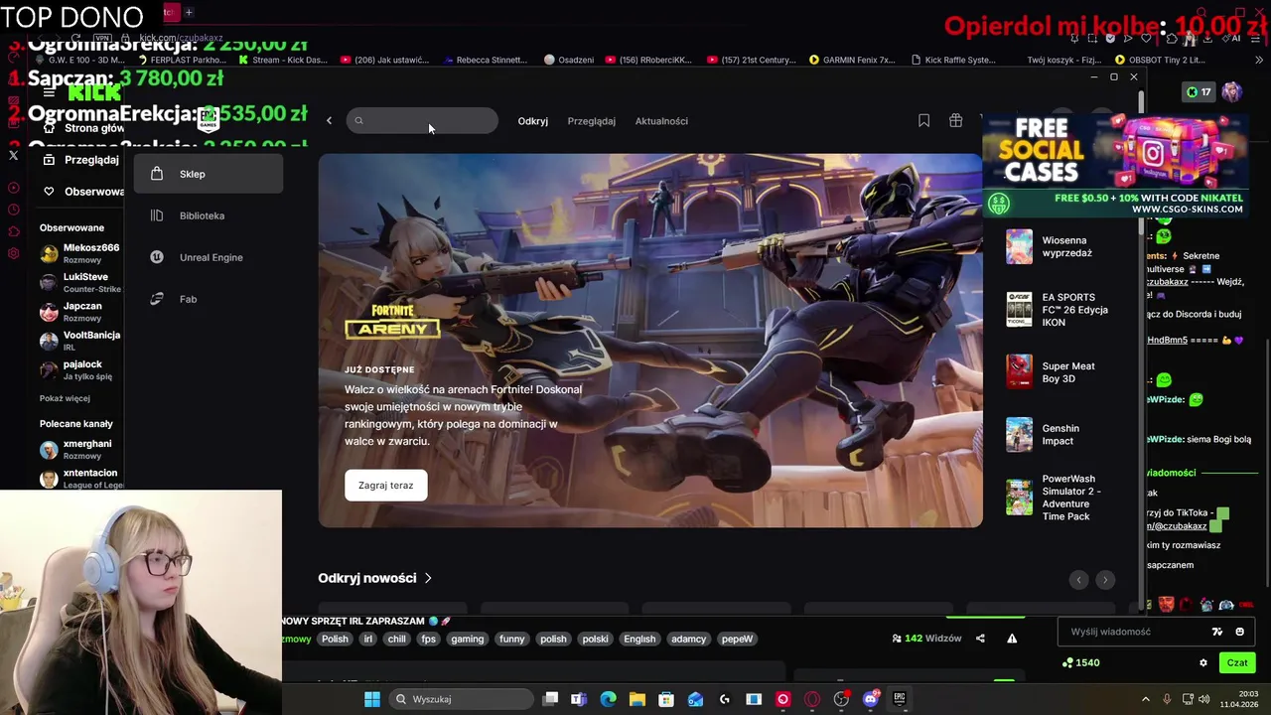Open File Explorer from the taskbar
This screenshot has width=1271, height=715.
pos(636,699)
